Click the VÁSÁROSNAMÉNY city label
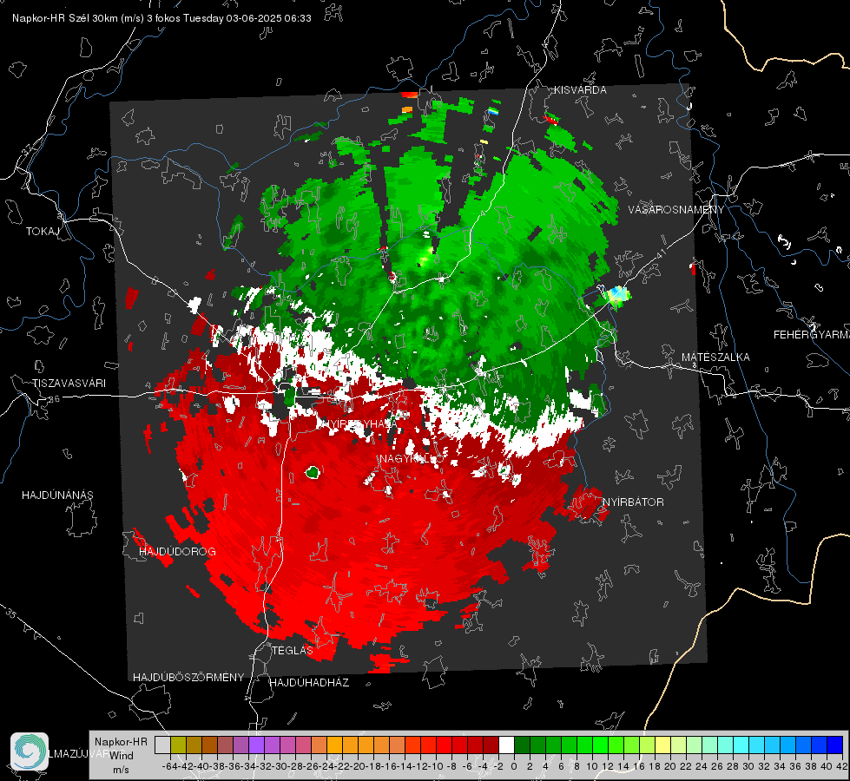Screen dimensions: 850x781 (676, 209)
